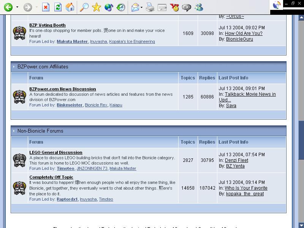
Task: Click the scroll down arrow
Action: 301,225
